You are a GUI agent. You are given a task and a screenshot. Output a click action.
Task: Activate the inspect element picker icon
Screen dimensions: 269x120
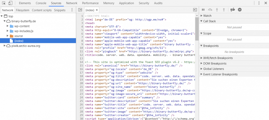4,3
